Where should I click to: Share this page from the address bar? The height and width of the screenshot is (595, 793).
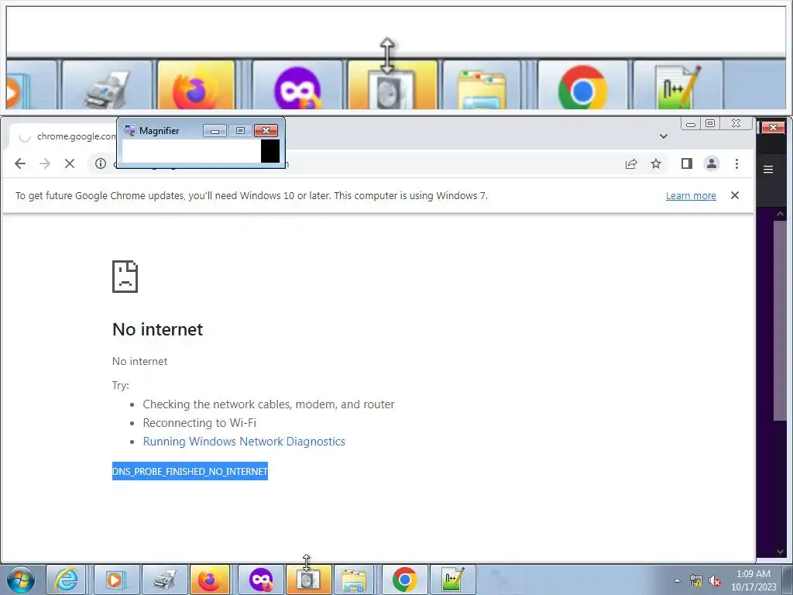pos(631,163)
